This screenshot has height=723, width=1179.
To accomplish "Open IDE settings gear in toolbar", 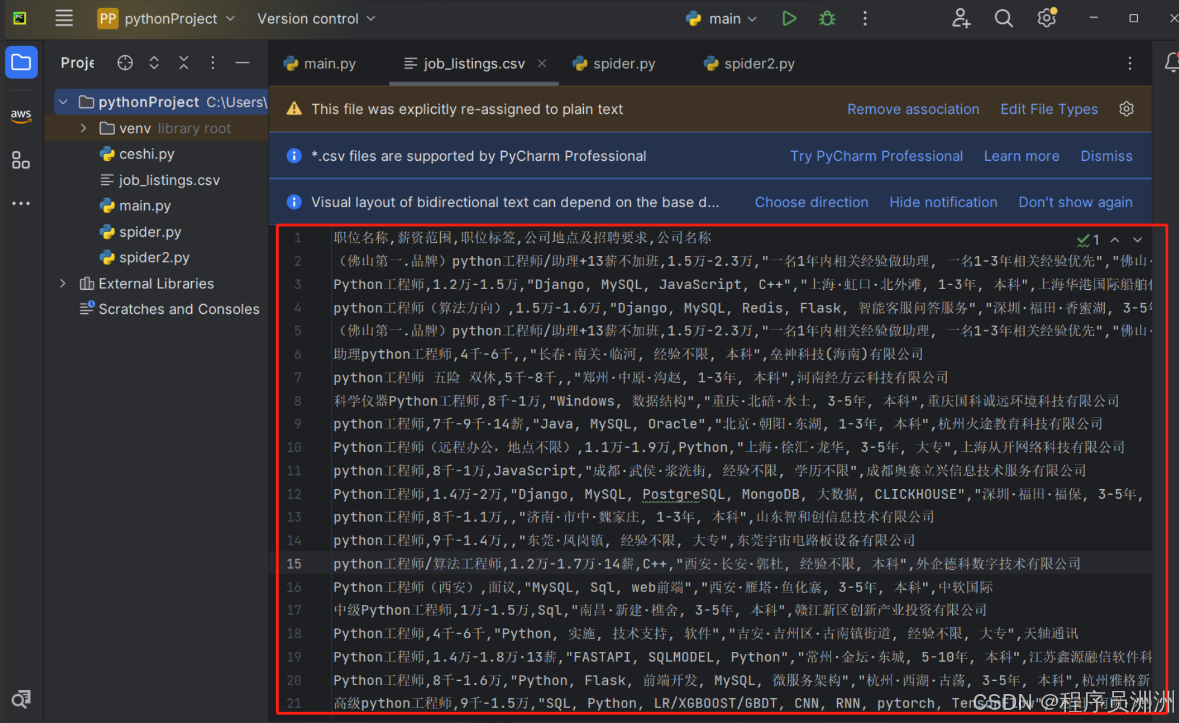I will (x=1047, y=19).
